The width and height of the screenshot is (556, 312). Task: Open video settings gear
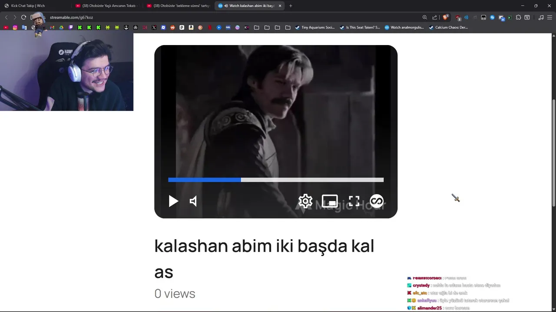tap(305, 201)
